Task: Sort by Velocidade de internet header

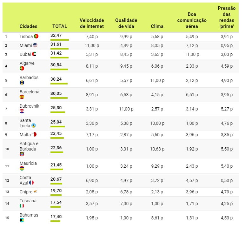Action: click(x=92, y=23)
